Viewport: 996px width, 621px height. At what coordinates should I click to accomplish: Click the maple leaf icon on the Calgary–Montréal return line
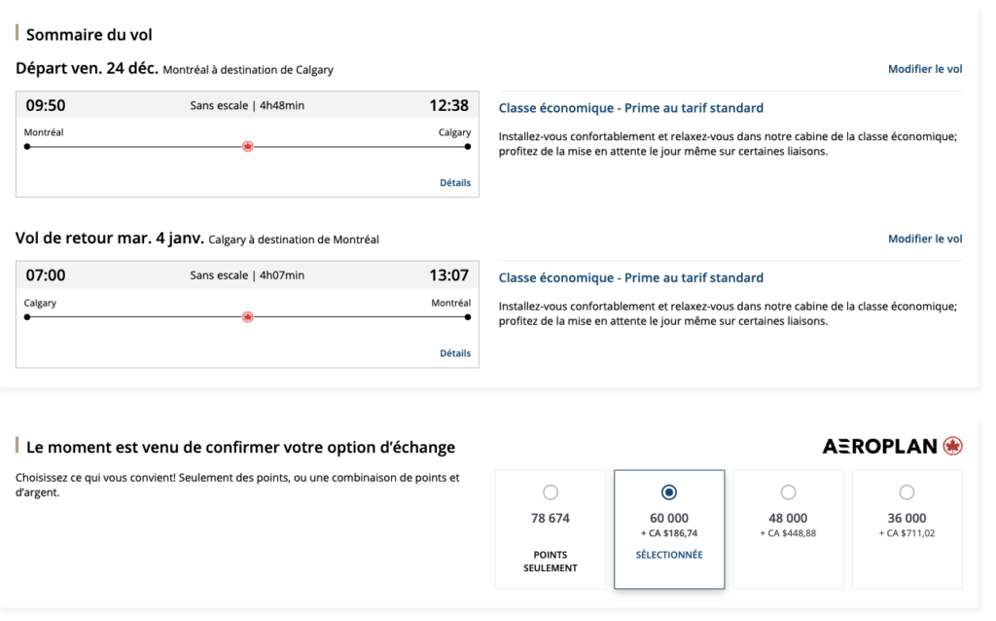247,317
